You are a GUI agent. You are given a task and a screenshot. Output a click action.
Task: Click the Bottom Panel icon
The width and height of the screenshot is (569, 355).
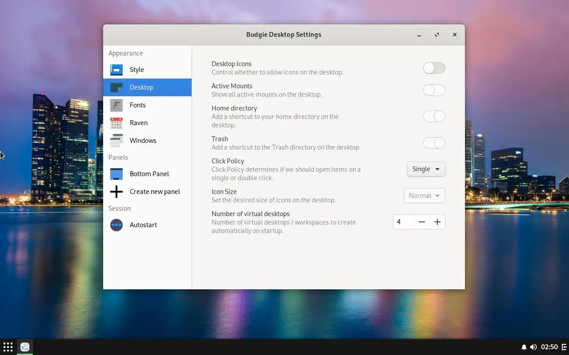coord(116,174)
